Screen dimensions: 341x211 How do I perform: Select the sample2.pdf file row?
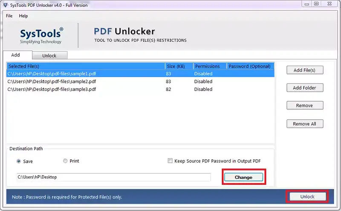tap(140, 82)
